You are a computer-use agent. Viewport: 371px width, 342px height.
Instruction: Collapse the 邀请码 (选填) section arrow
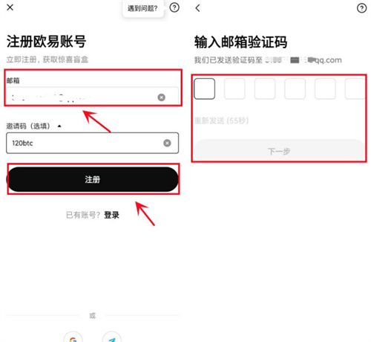[x=59, y=126]
